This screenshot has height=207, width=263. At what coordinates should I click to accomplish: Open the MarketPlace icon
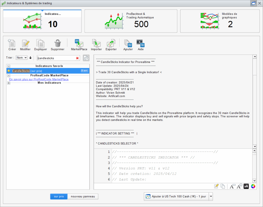[79, 43]
